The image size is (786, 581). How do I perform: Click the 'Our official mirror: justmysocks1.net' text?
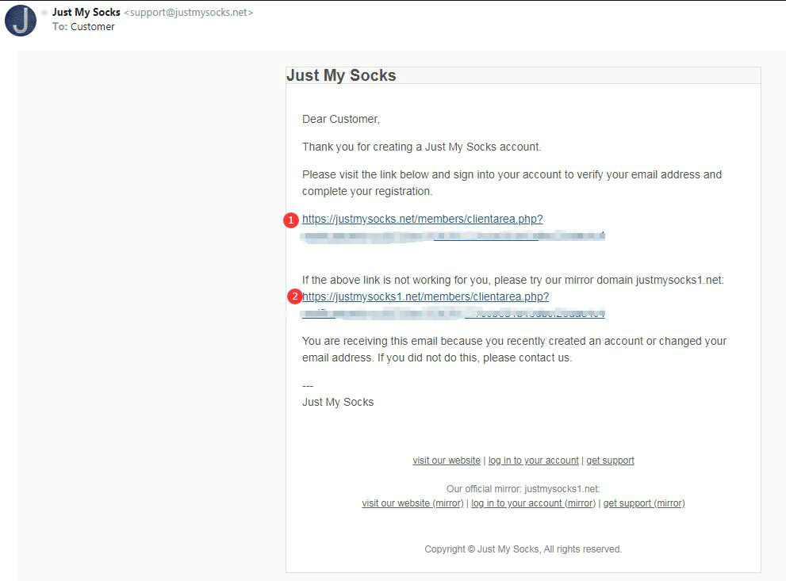click(x=523, y=489)
